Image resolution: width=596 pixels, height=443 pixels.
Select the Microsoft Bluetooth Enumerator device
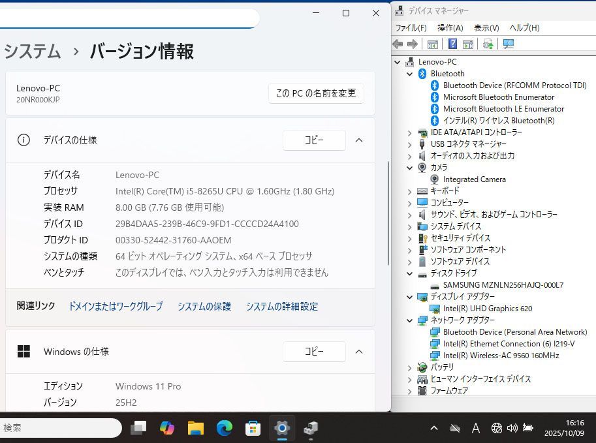[x=498, y=97]
